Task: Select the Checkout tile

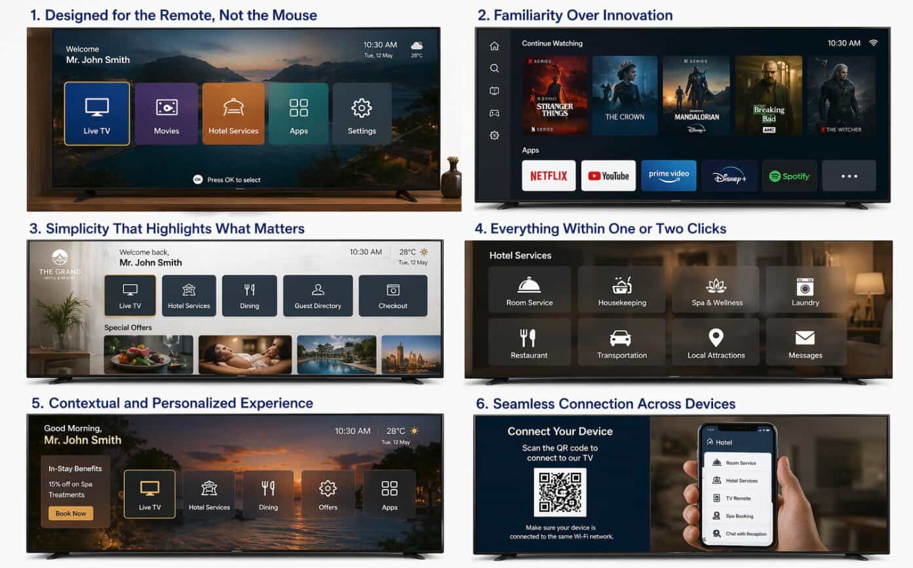Action: coord(393,296)
